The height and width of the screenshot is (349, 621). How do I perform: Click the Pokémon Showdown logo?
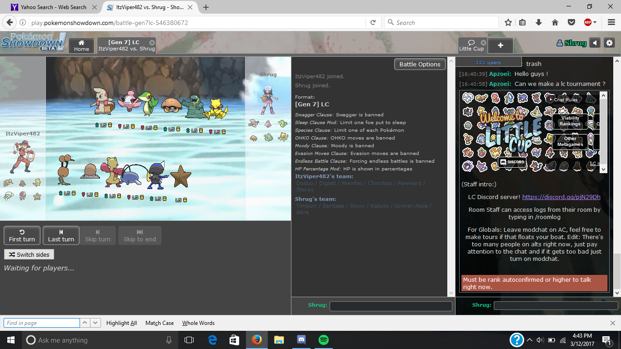(33, 43)
